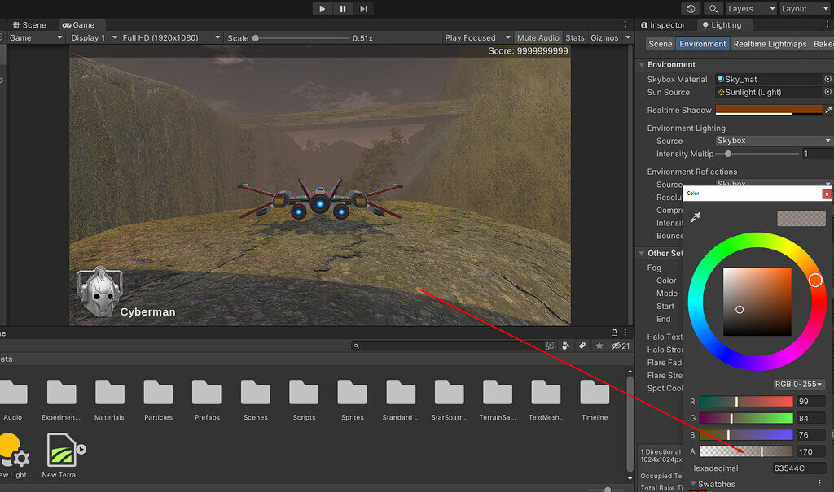
Task: Open the Environment Lighting Source dropdown
Action: pyautogui.click(x=772, y=141)
